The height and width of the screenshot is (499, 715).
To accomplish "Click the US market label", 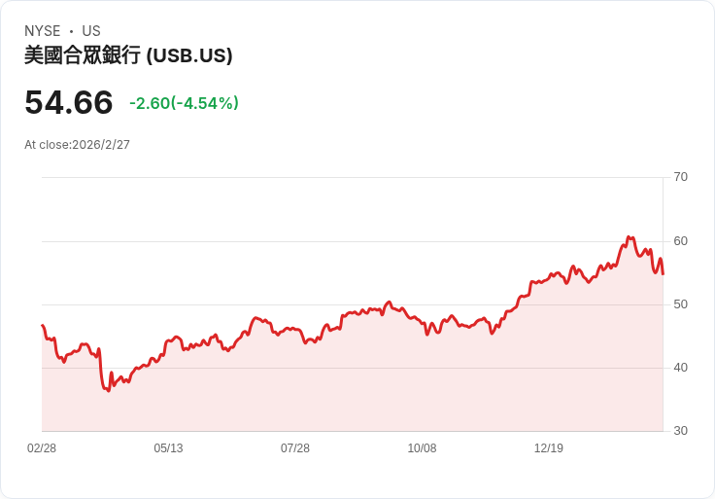I will [91, 31].
